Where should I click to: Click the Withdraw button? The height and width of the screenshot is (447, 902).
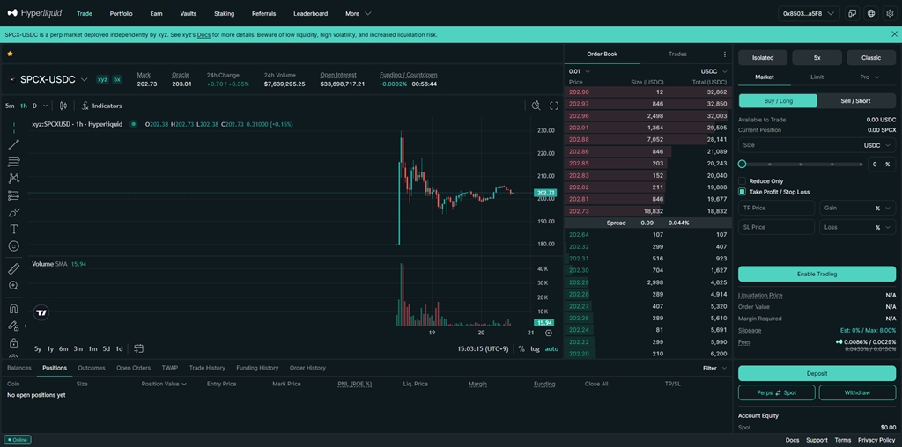(x=857, y=393)
